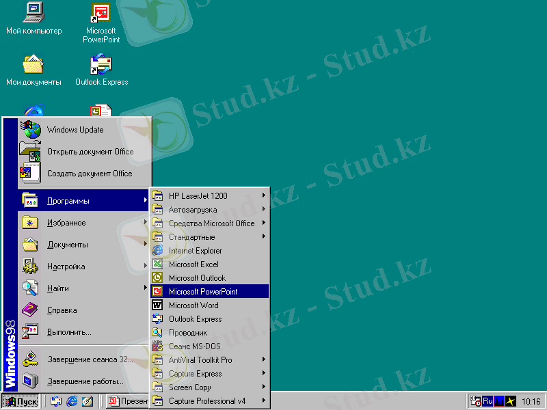Click Завершение работы... to shut down

85,381
